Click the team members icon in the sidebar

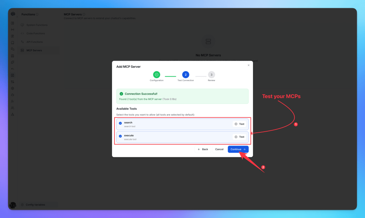(x=12, y=108)
